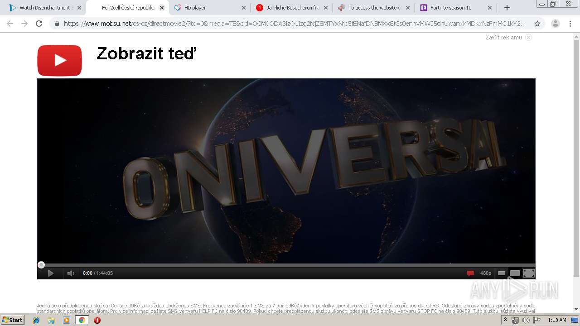Switch to small player size
Viewport: 580px width, 326px height.
click(502, 273)
